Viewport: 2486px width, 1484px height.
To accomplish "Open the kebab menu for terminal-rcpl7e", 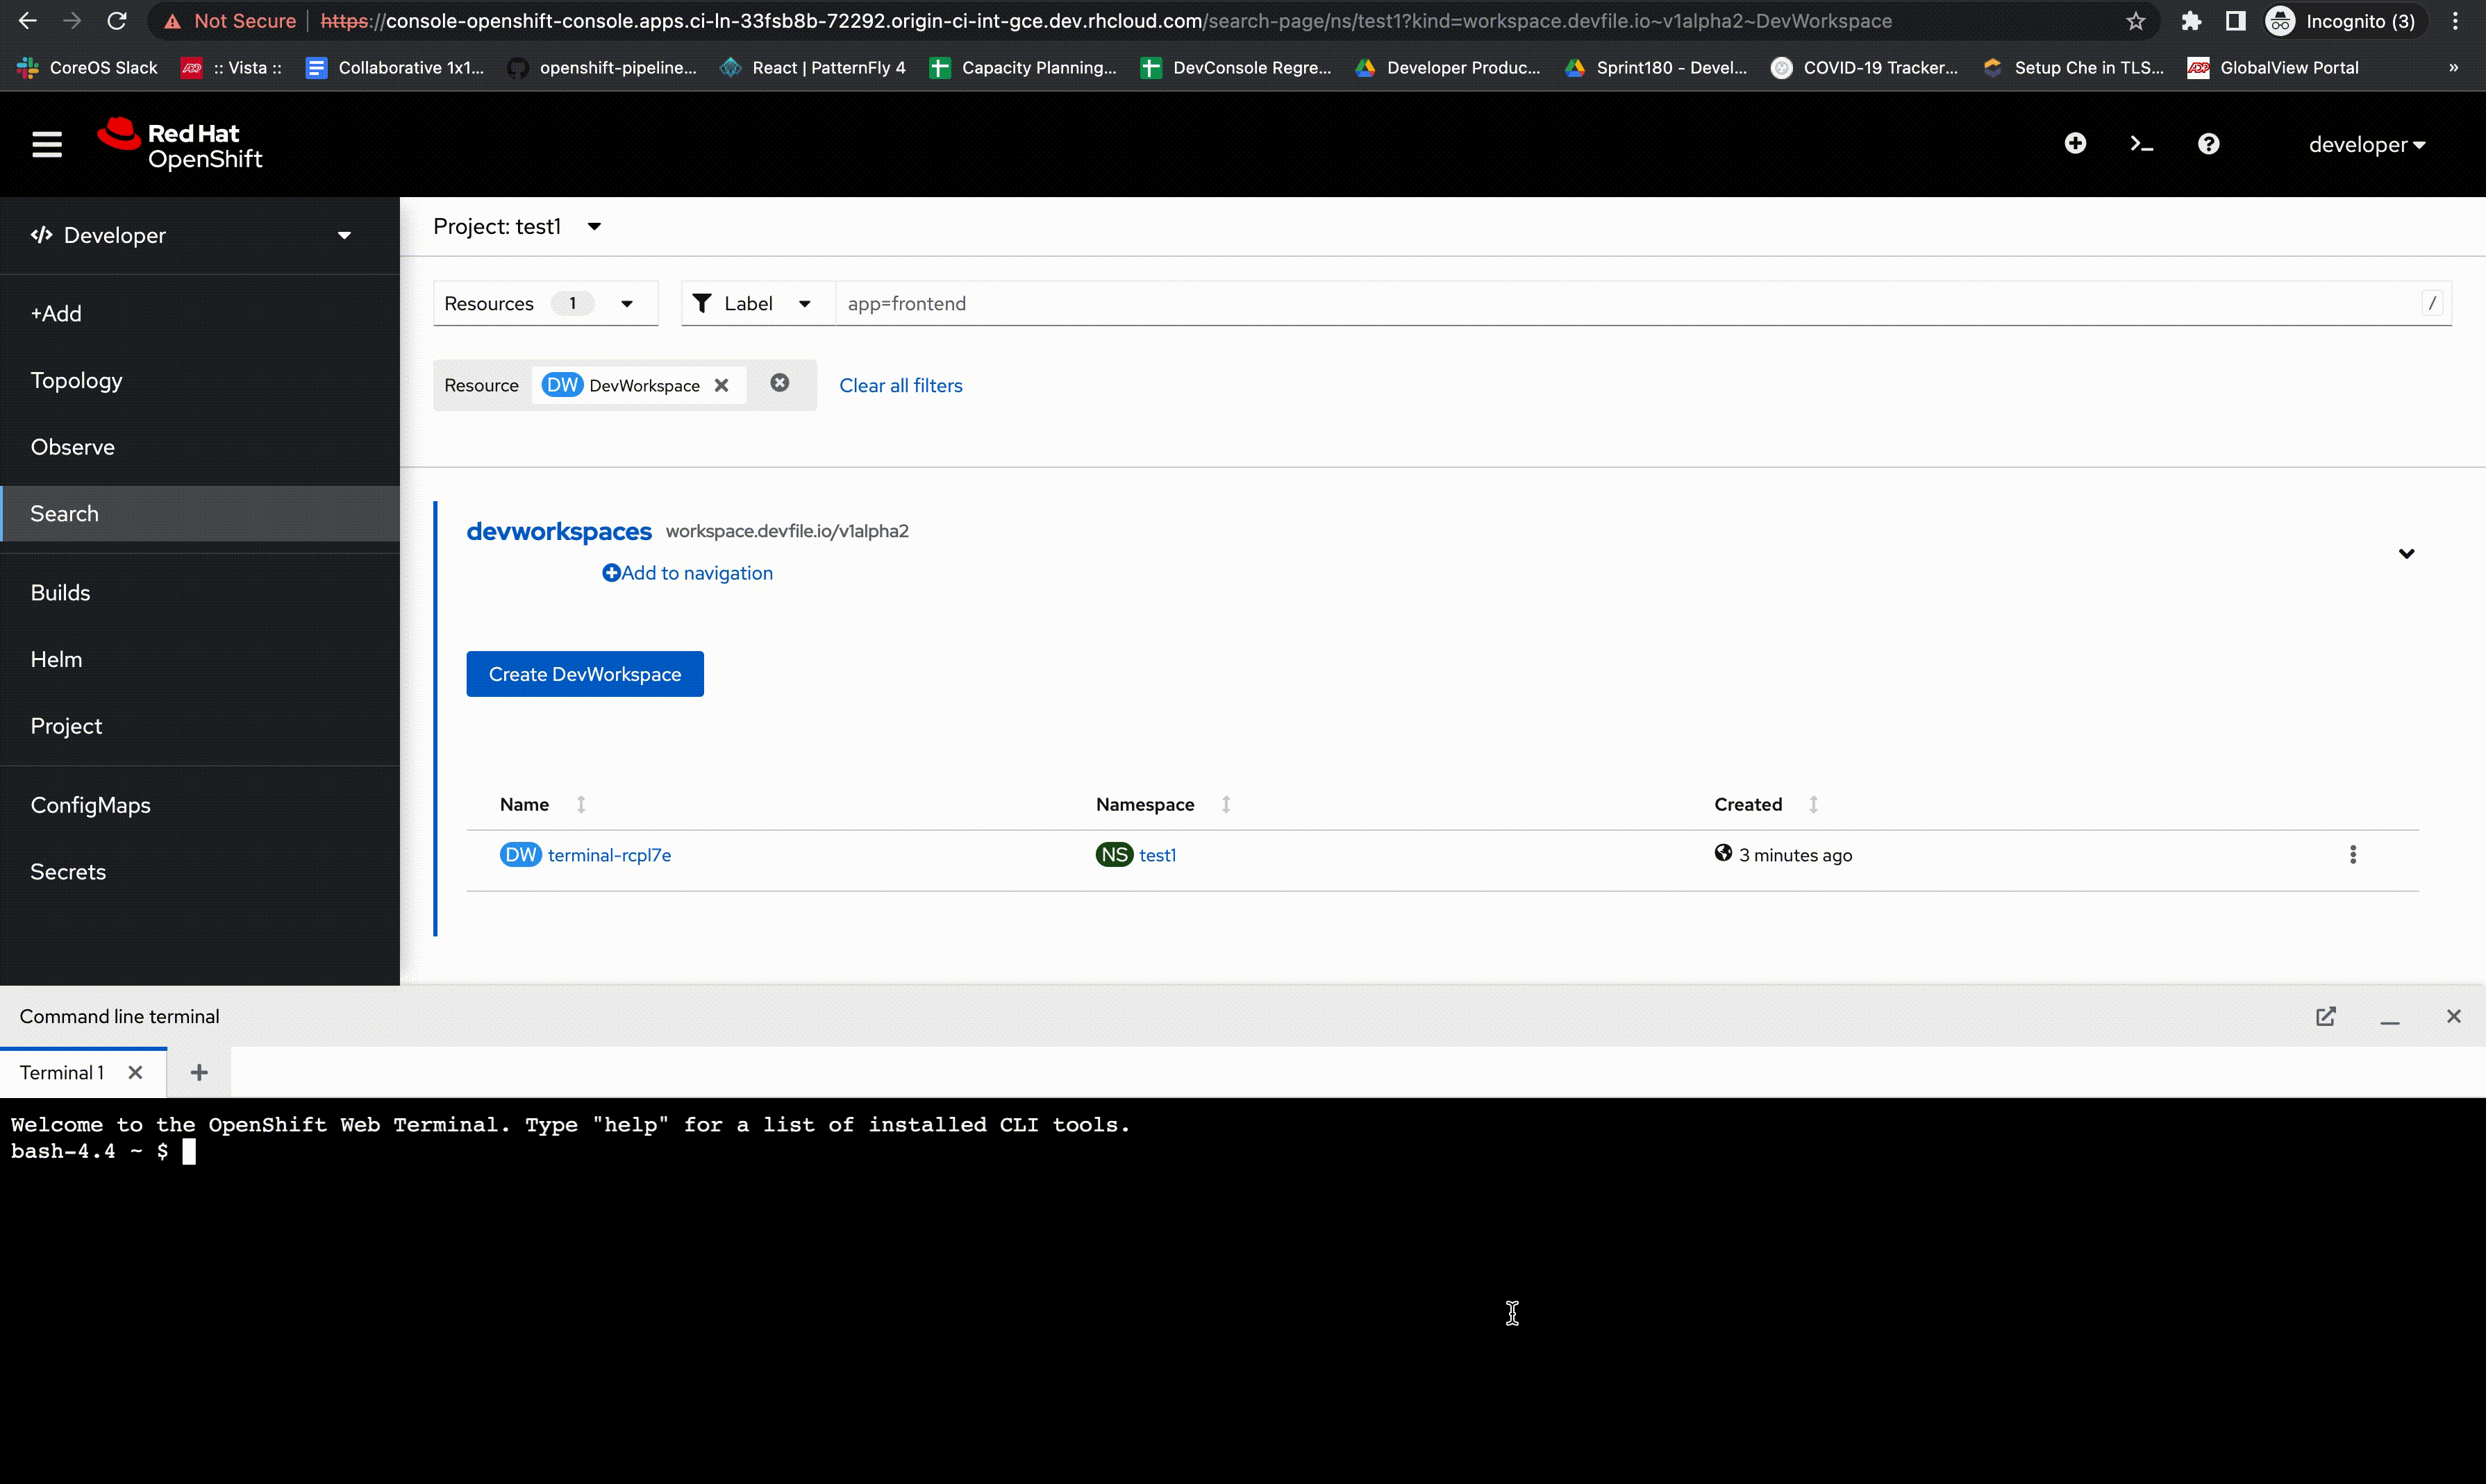I will click(x=2352, y=855).
